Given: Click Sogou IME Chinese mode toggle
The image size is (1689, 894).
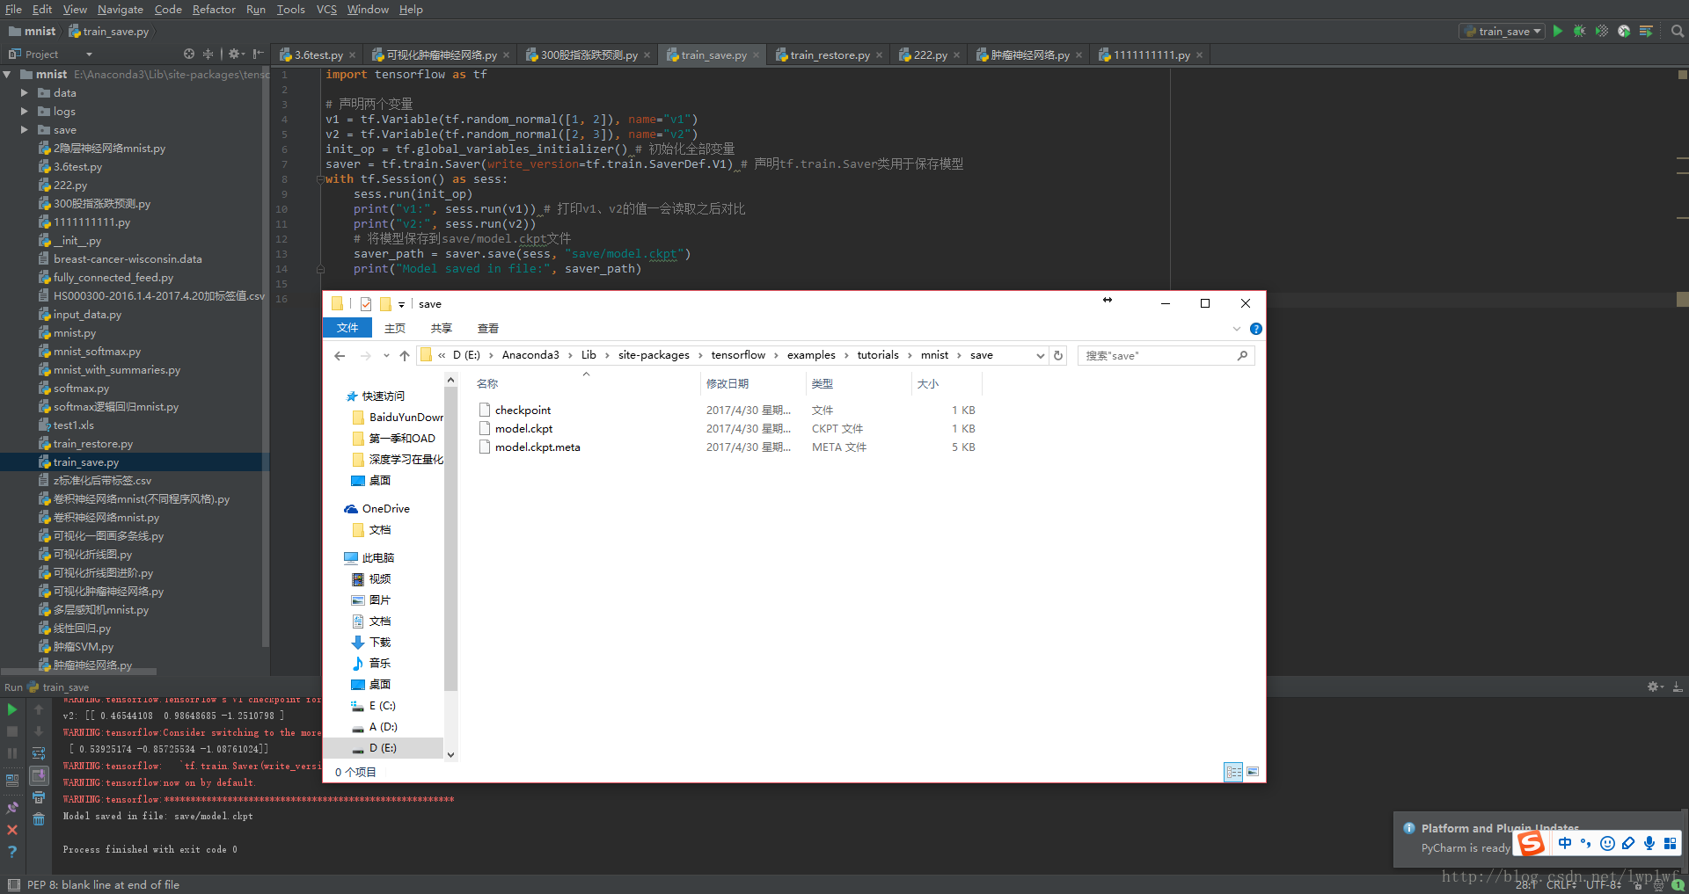Looking at the screenshot, I should 1565,843.
